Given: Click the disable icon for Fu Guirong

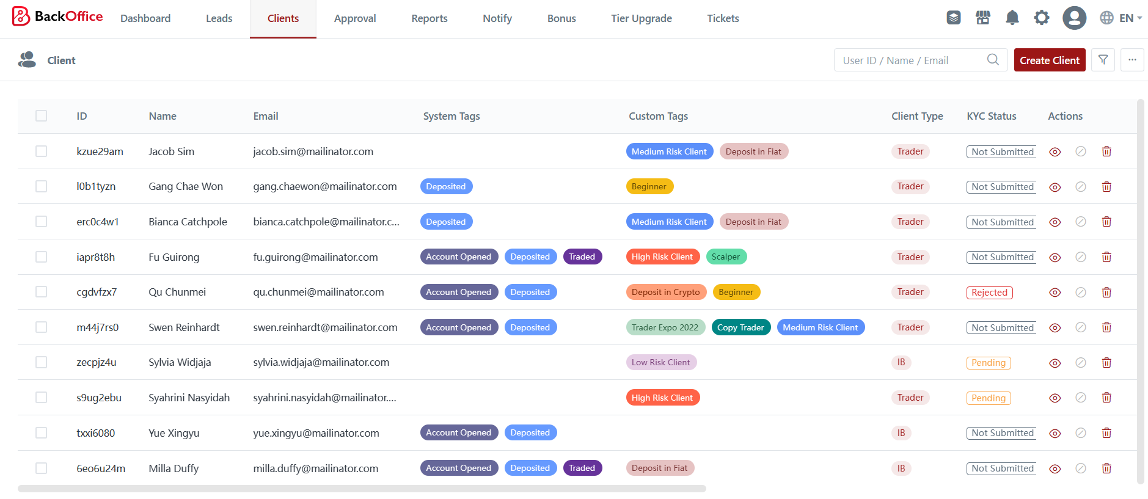Looking at the screenshot, I should click(1081, 257).
